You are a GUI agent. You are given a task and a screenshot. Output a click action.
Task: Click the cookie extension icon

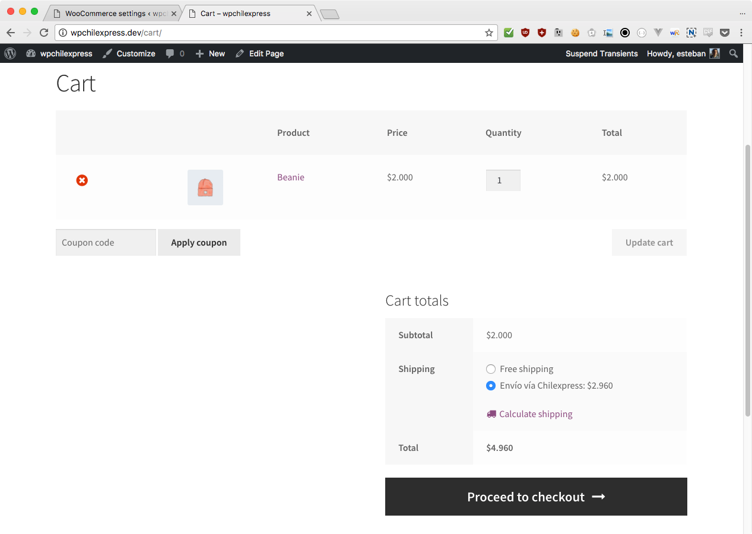[575, 33]
